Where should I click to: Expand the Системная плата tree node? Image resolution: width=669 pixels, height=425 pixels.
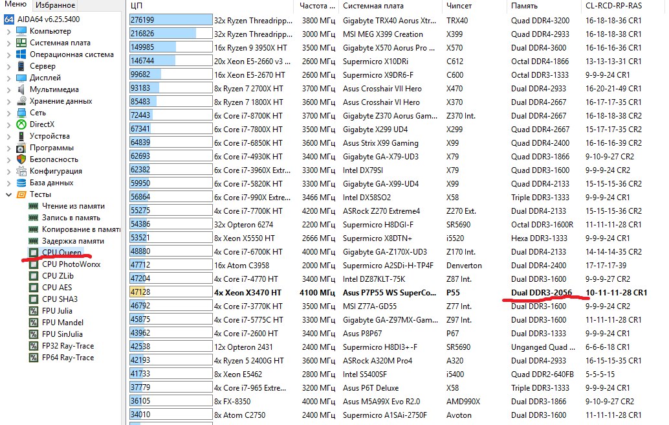click(8, 43)
